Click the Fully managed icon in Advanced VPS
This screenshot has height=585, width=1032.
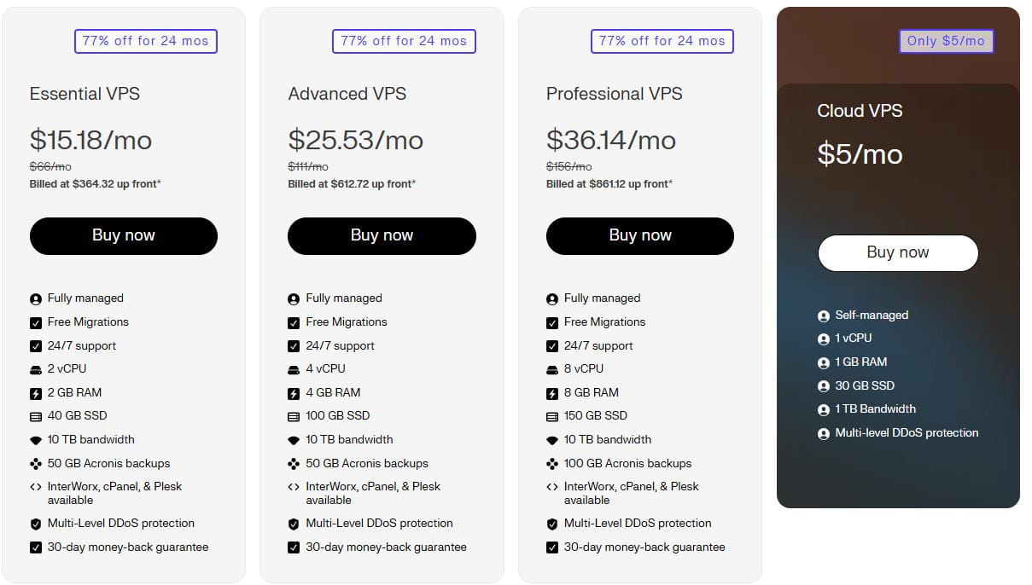pos(294,298)
